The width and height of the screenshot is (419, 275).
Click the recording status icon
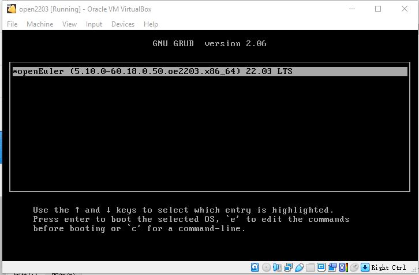[x=332, y=267]
